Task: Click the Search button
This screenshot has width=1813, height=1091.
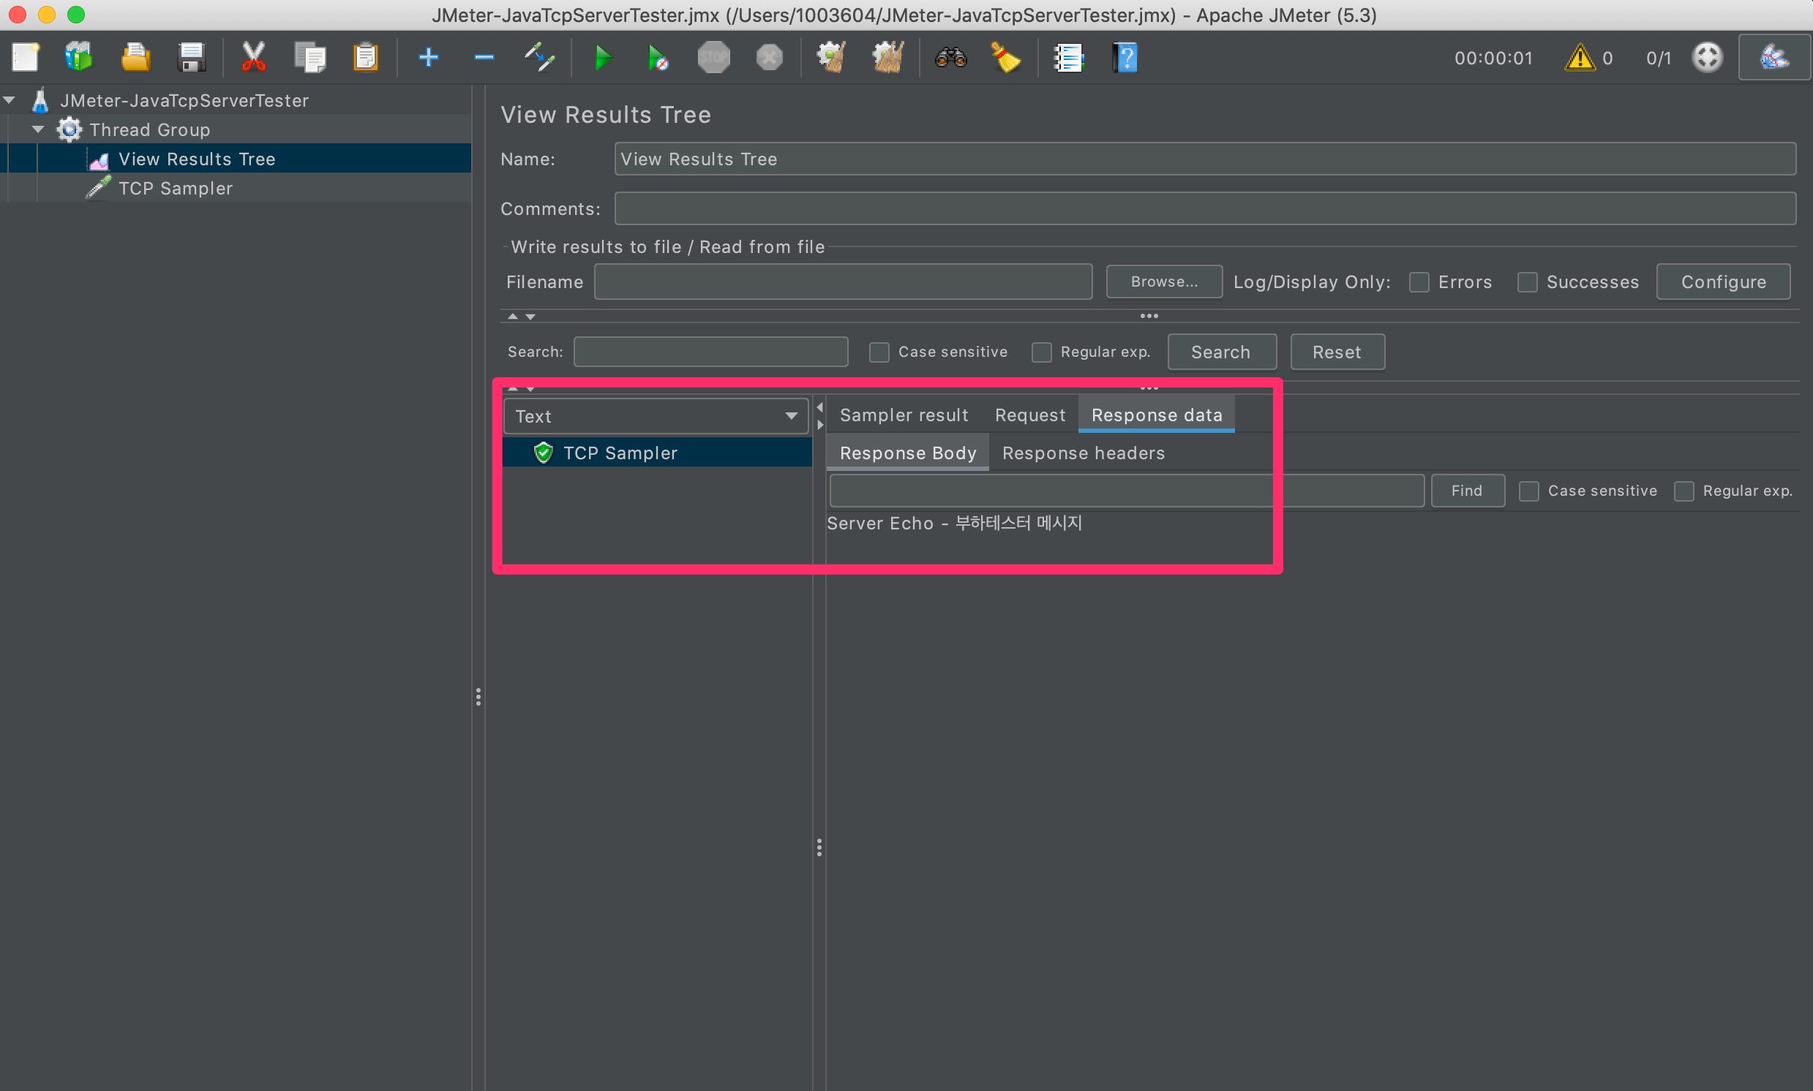Action: [x=1222, y=352]
